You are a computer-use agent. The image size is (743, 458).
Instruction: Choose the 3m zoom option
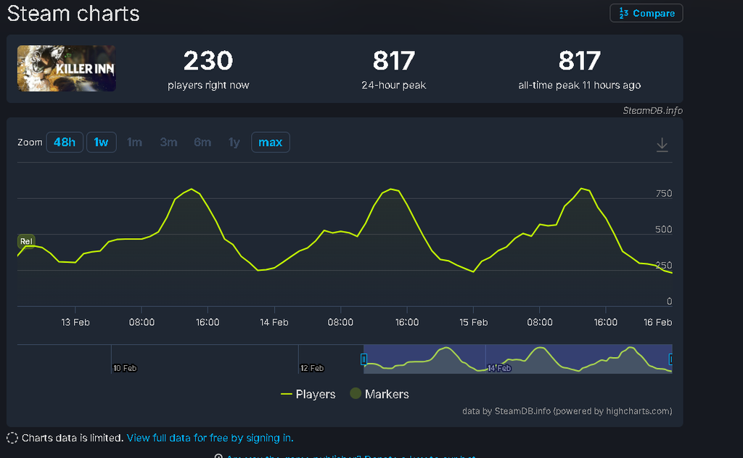(x=168, y=142)
